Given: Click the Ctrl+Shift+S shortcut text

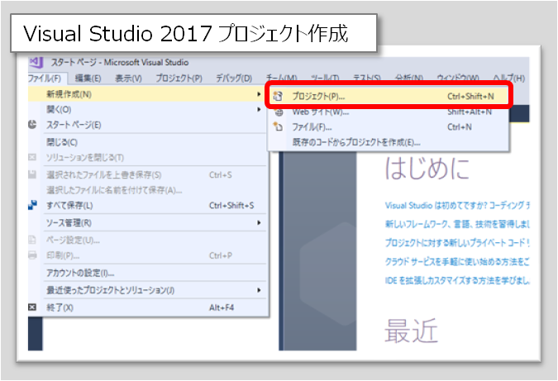Looking at the screenshot, I should [231, 205].
